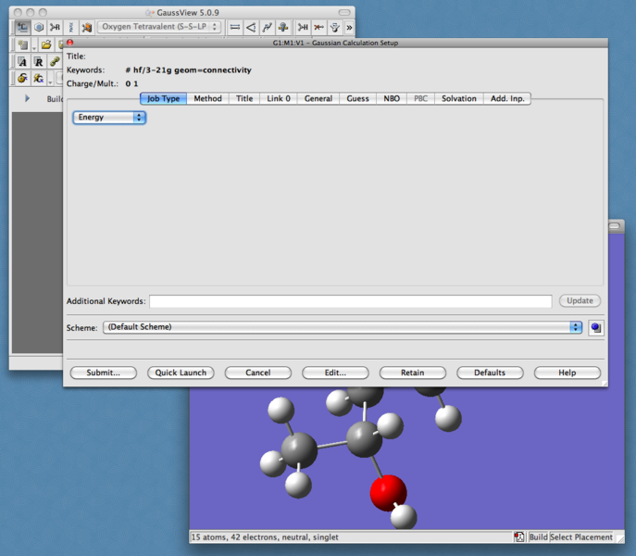The image size is (636, 556).
Task: Click the Retain button
Action: (413, 373)
